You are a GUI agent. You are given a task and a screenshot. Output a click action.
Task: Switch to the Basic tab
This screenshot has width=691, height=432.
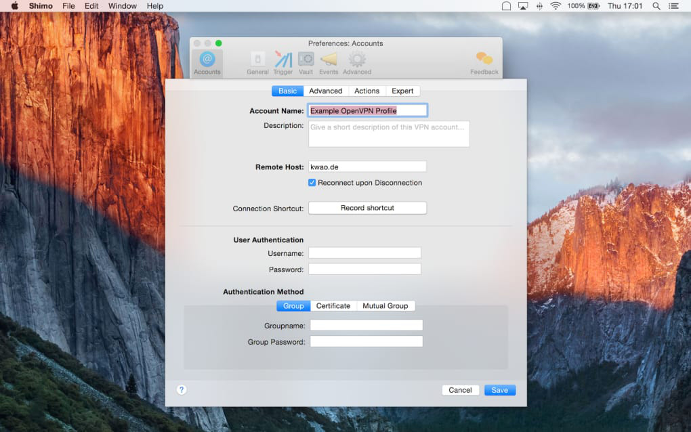pos(287,91)
